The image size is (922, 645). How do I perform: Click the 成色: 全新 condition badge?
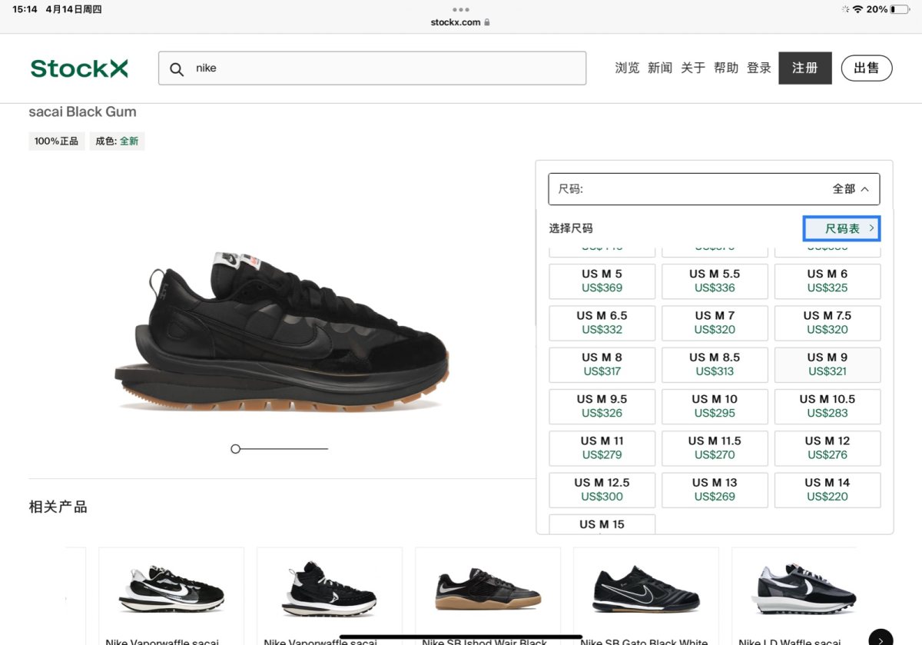click(117, 141)
